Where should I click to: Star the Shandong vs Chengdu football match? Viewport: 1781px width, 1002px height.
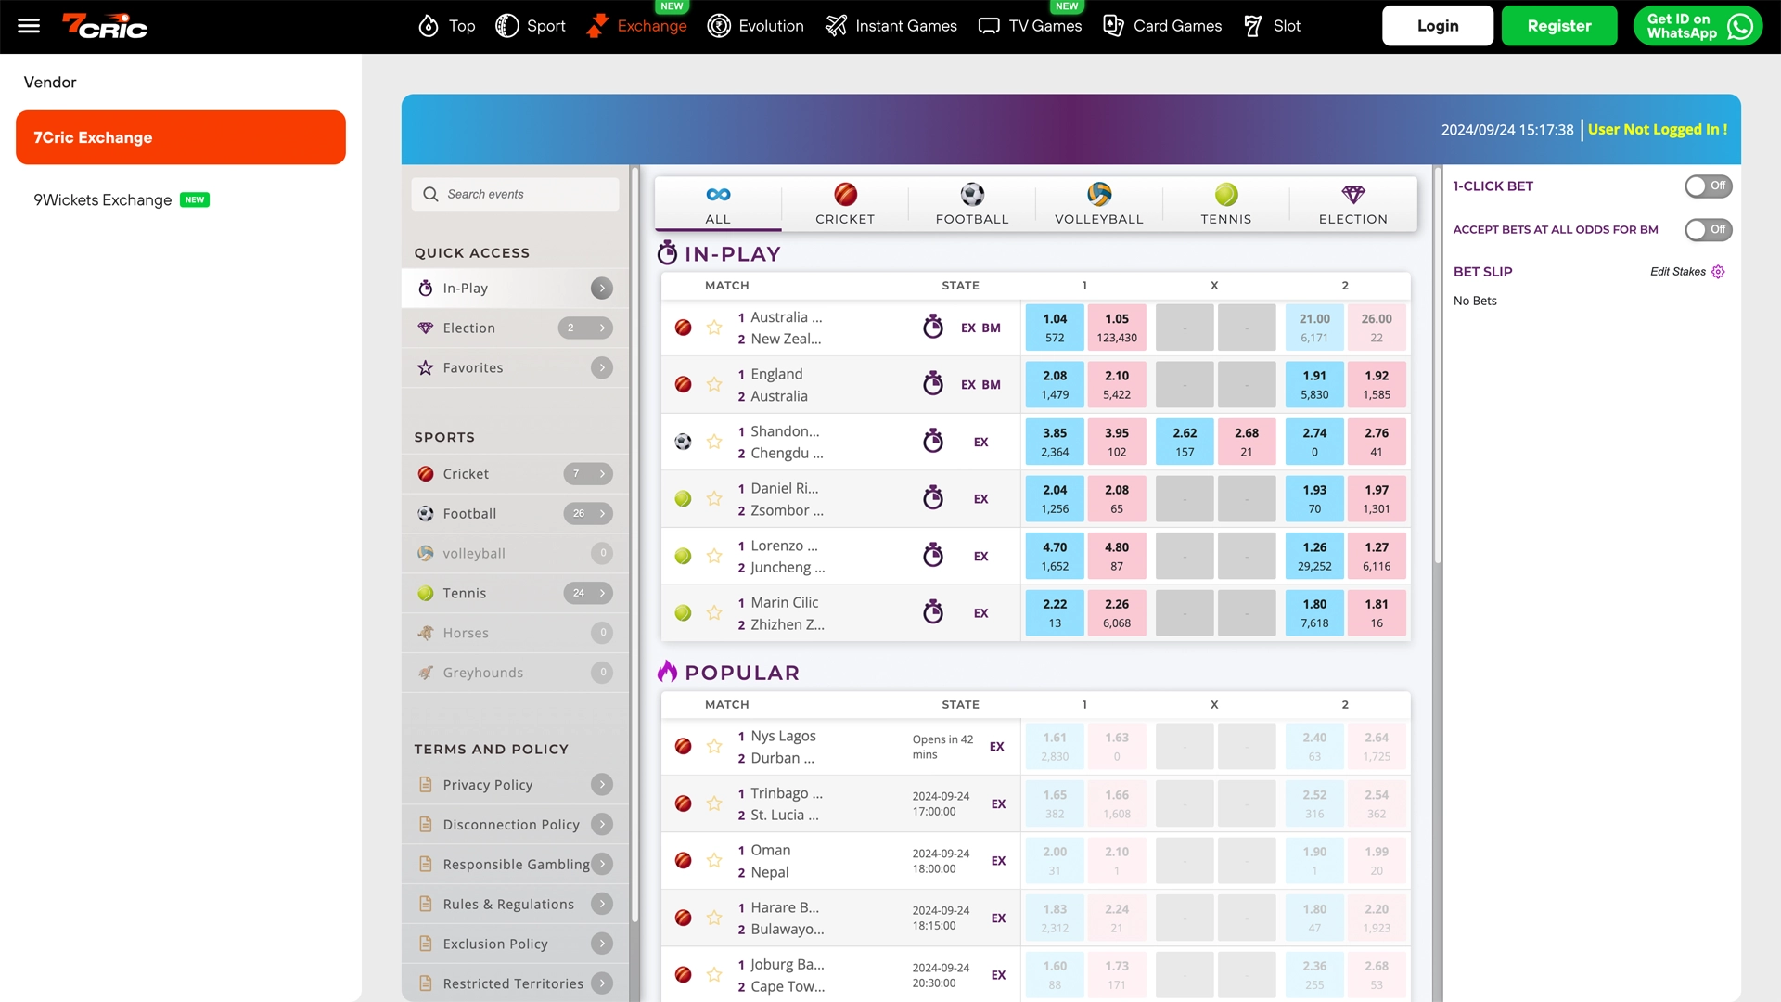pyautogui.click(x=714, y=442)
